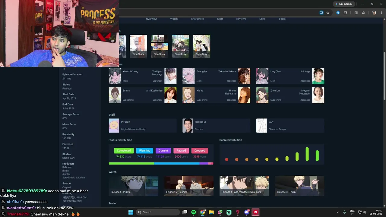Open the first full Side Story cover
The image size is (386, 217).
coord(138,46)
